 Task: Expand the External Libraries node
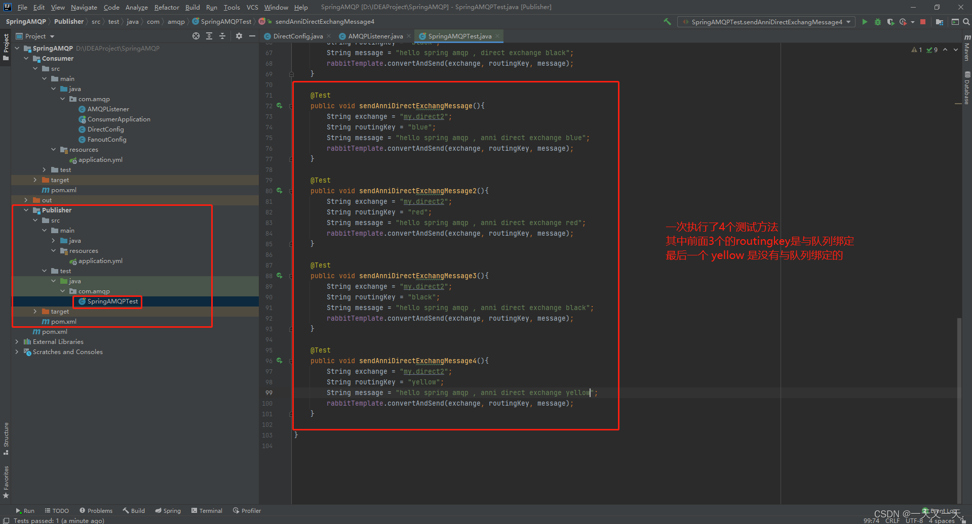pos(17,342)
